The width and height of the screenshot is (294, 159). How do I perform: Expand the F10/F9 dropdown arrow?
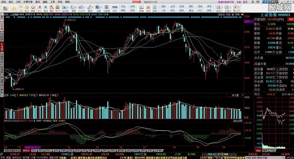click(84, 7)
